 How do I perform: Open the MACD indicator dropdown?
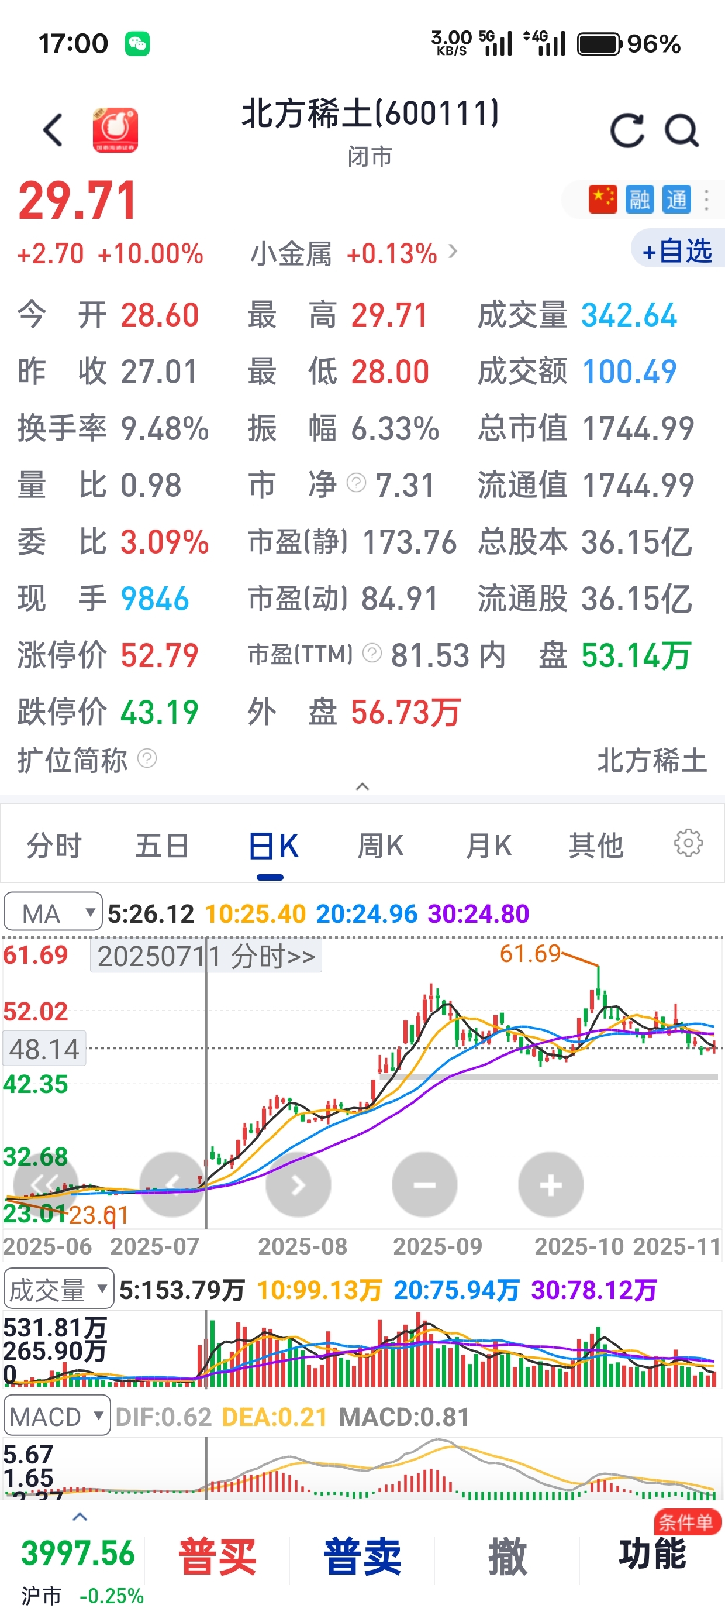tap(57, 1417)
